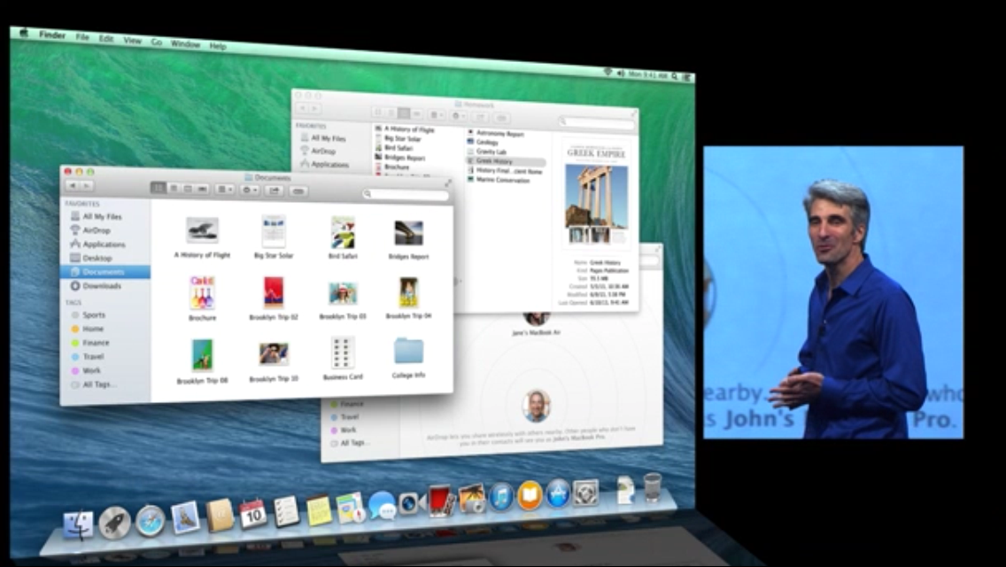The height and width of the screenshot is (567, 1006).
Task: Open System Preferences gear icon in Dock
Action: point(585,492)
